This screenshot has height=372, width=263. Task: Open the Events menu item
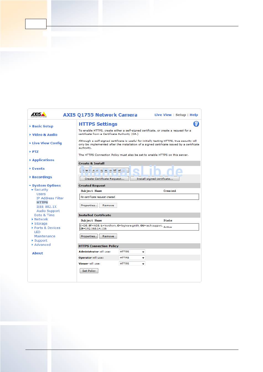pos(38,169)
